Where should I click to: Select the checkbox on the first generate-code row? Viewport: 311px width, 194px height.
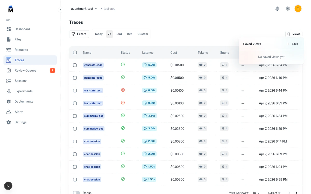click(x=75, y=65)
